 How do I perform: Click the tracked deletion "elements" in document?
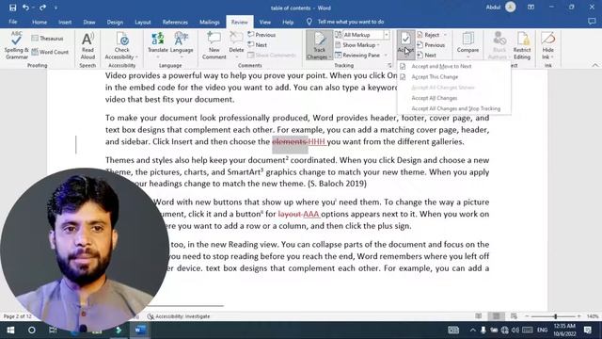(x=290, y=141)
